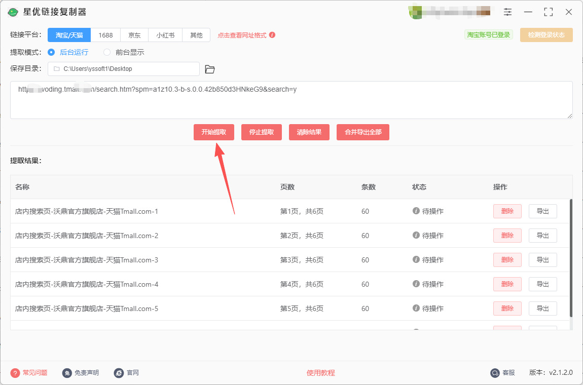The image size is (583, 385).
Task: Open 客服 link
Action: [x=508, y=373]
